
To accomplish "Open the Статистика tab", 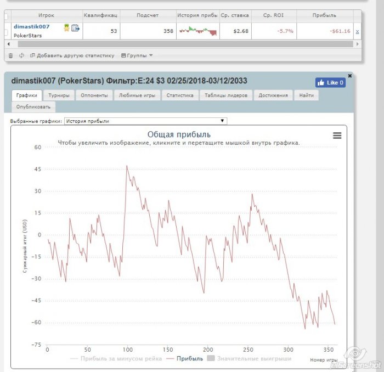I will point(179,95).
